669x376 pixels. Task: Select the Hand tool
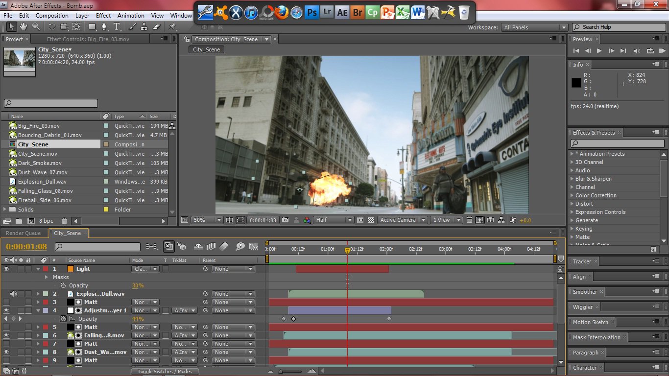pyautogui.click(x=24, y=26)
